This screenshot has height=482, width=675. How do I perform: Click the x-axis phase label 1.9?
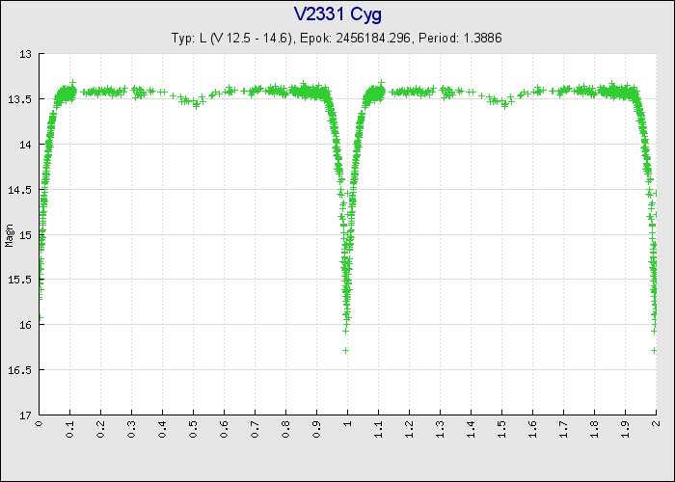point(626,429)
